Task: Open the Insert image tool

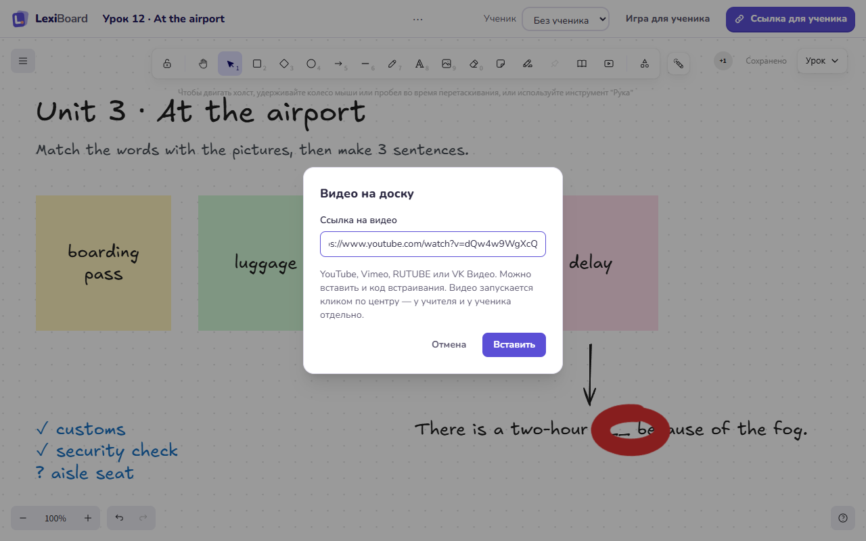Action: point(447,64)
